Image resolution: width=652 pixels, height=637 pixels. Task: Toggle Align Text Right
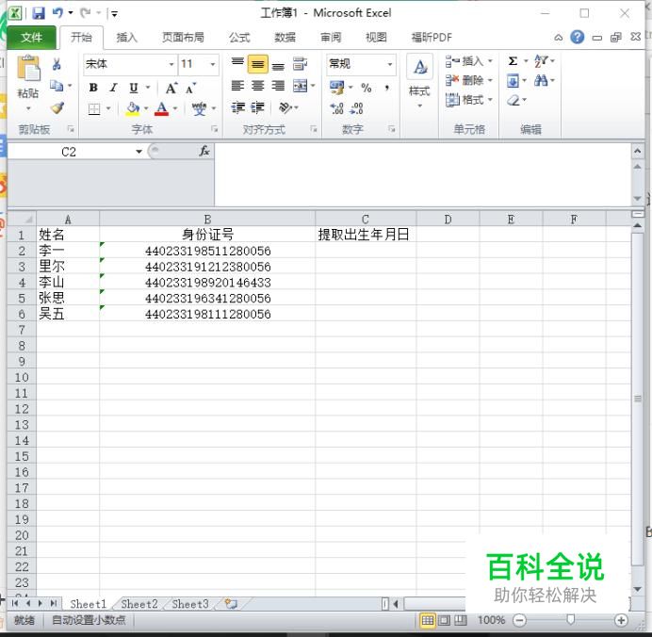pos(278,86)
